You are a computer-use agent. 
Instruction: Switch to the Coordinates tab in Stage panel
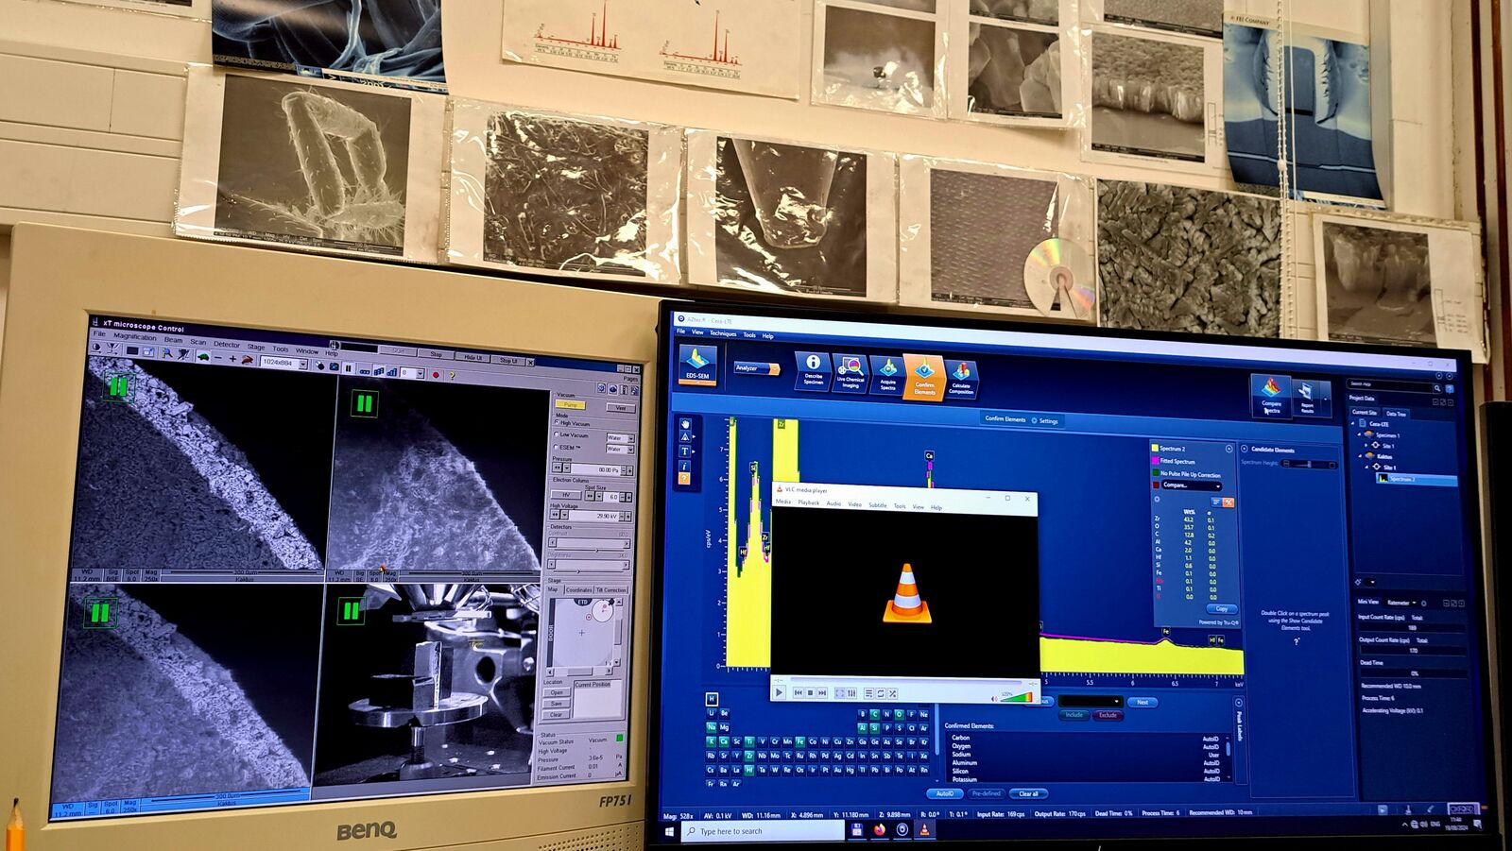pos(579,590)
